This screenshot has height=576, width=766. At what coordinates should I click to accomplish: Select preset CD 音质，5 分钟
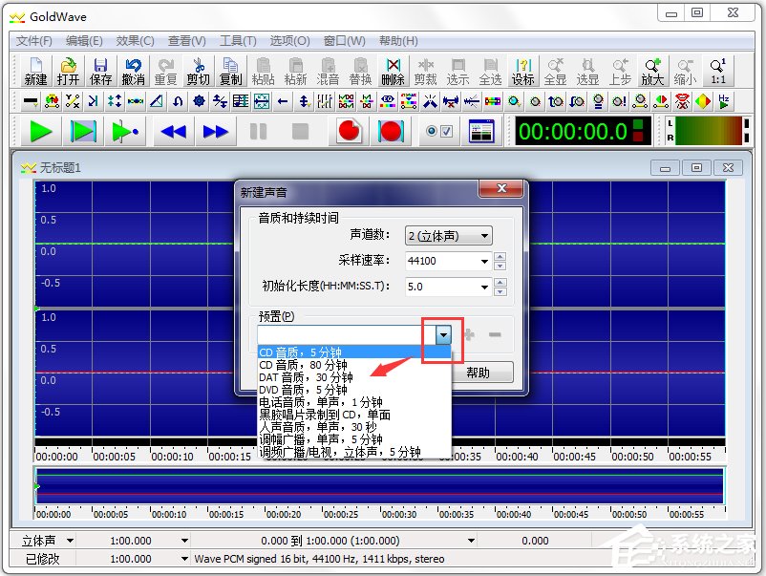point(354,352)
